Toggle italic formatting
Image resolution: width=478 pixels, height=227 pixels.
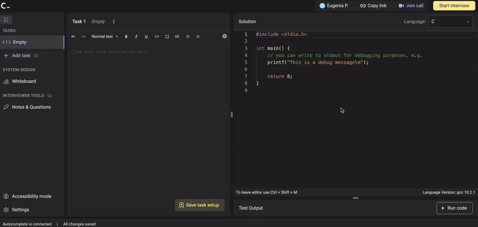click(x=136, y=36)
